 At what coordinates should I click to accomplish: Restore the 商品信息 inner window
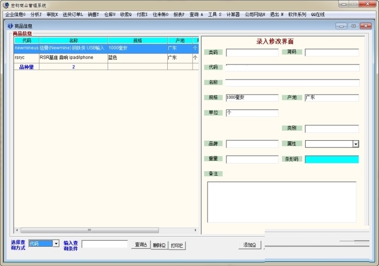[x=353, y=26]
